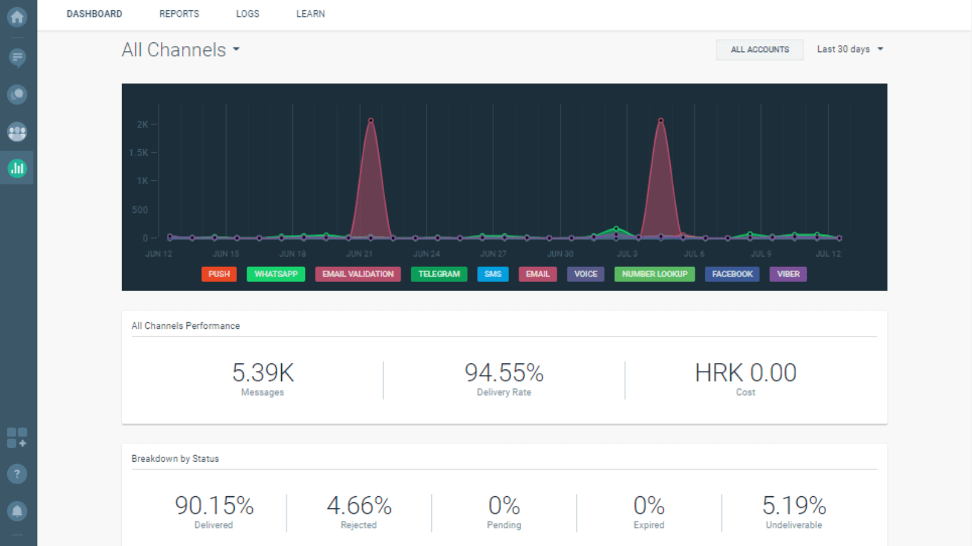
Task: Click the Breakdown by Status heading
Action: tap(175, 459)
